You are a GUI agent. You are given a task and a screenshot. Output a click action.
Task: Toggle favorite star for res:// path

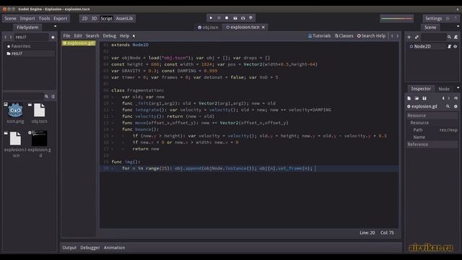tap(53, 37)
